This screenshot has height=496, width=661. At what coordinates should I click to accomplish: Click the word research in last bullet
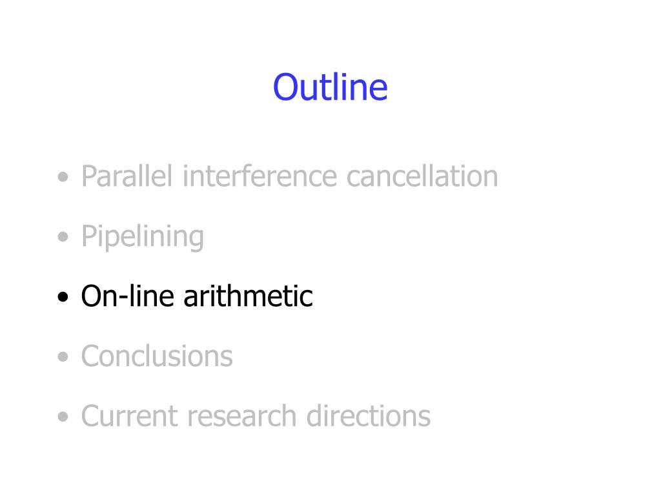[x=242, y=416]
